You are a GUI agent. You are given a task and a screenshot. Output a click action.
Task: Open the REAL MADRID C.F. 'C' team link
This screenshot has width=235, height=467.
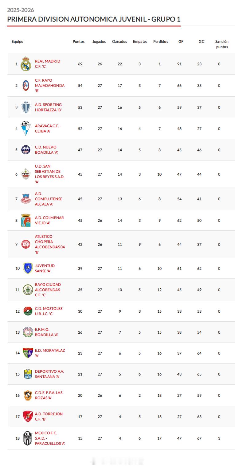pyautogui.click(x=48, y=64)
